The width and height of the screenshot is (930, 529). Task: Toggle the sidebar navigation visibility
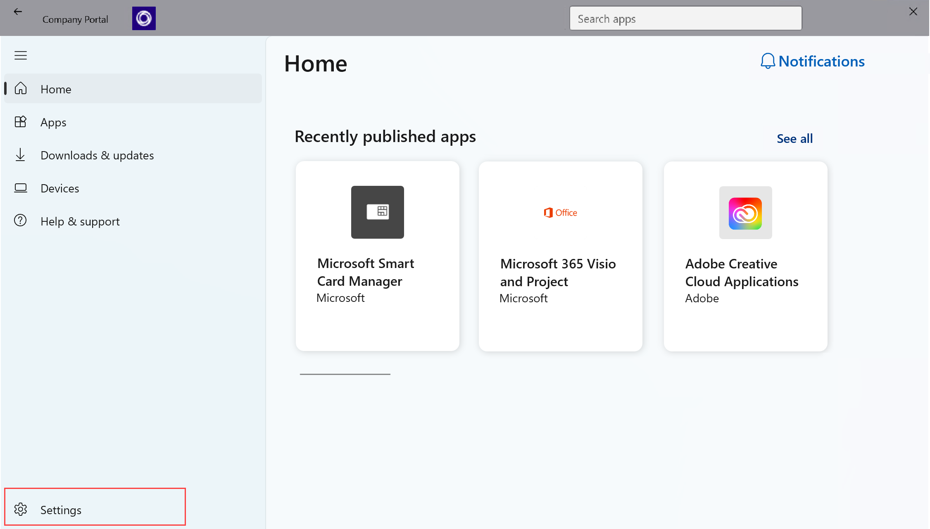click(x=20, y=55)
